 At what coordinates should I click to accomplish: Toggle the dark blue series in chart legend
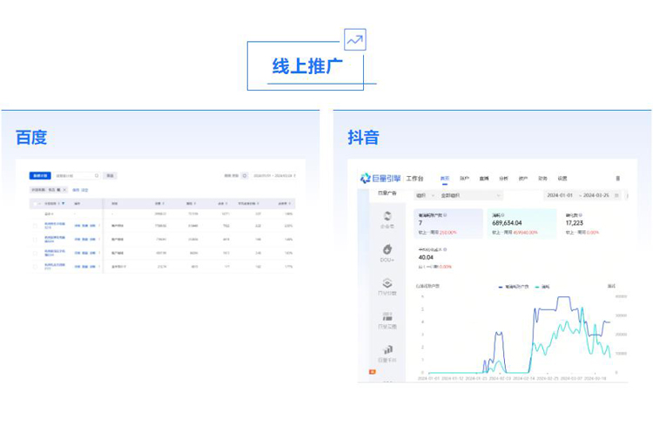(x=514, y=287)
